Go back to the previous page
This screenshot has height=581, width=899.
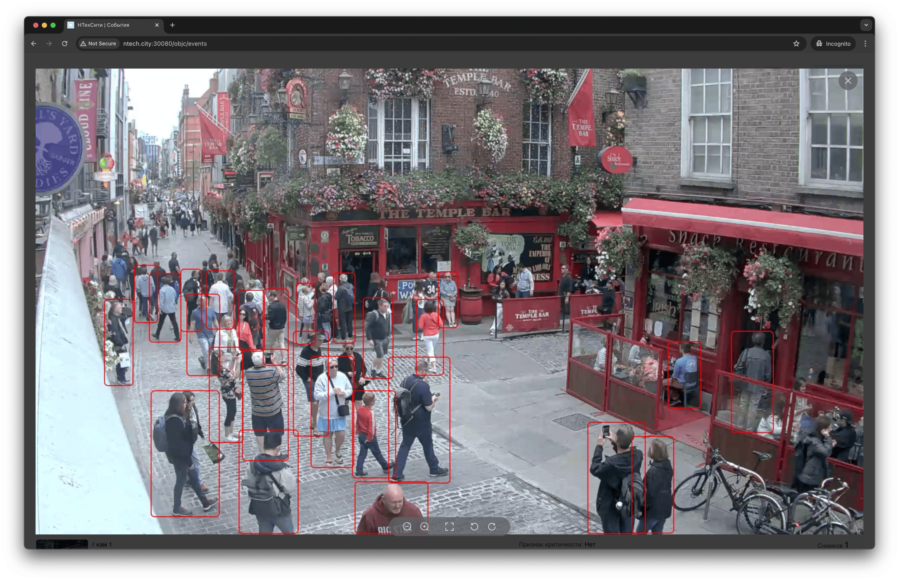34,44
